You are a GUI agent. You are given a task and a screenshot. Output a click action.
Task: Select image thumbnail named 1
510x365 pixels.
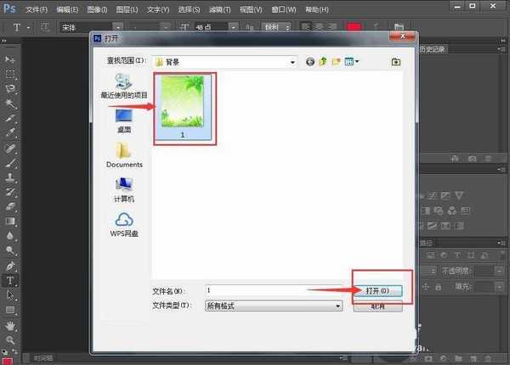point(184,108)
